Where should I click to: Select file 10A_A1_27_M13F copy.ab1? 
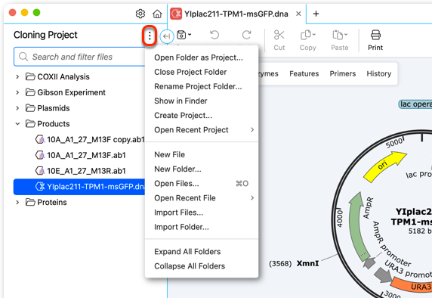tap(90, 139)
